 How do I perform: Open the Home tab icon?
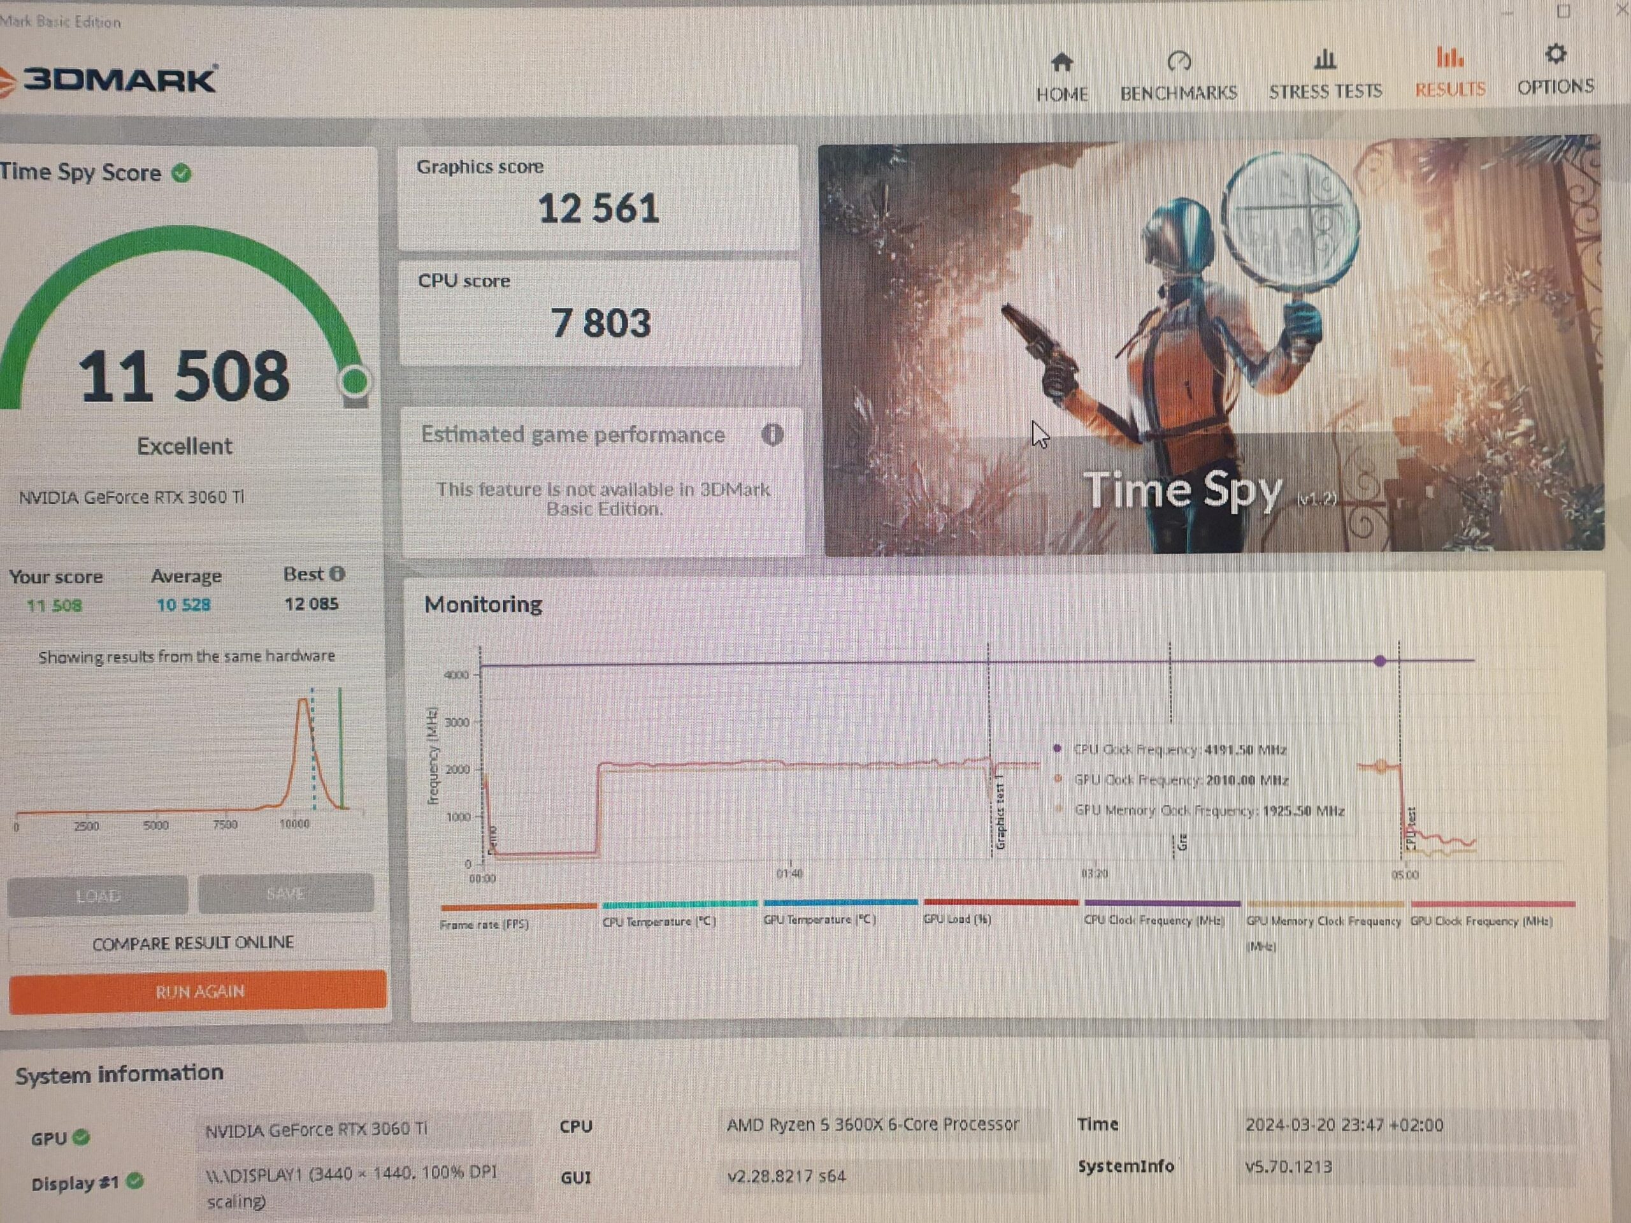1061,62
